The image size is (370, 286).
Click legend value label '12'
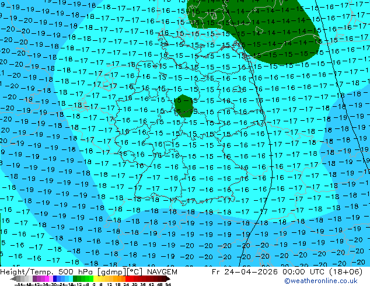click(x=110, y=284)
